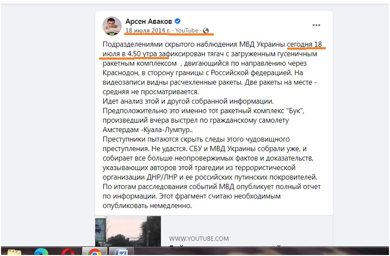Image resolution: width=390 pixels, height=256 pixels.
Task: Open File Explorer from the taskbar
Action: (x=14, y=252)
